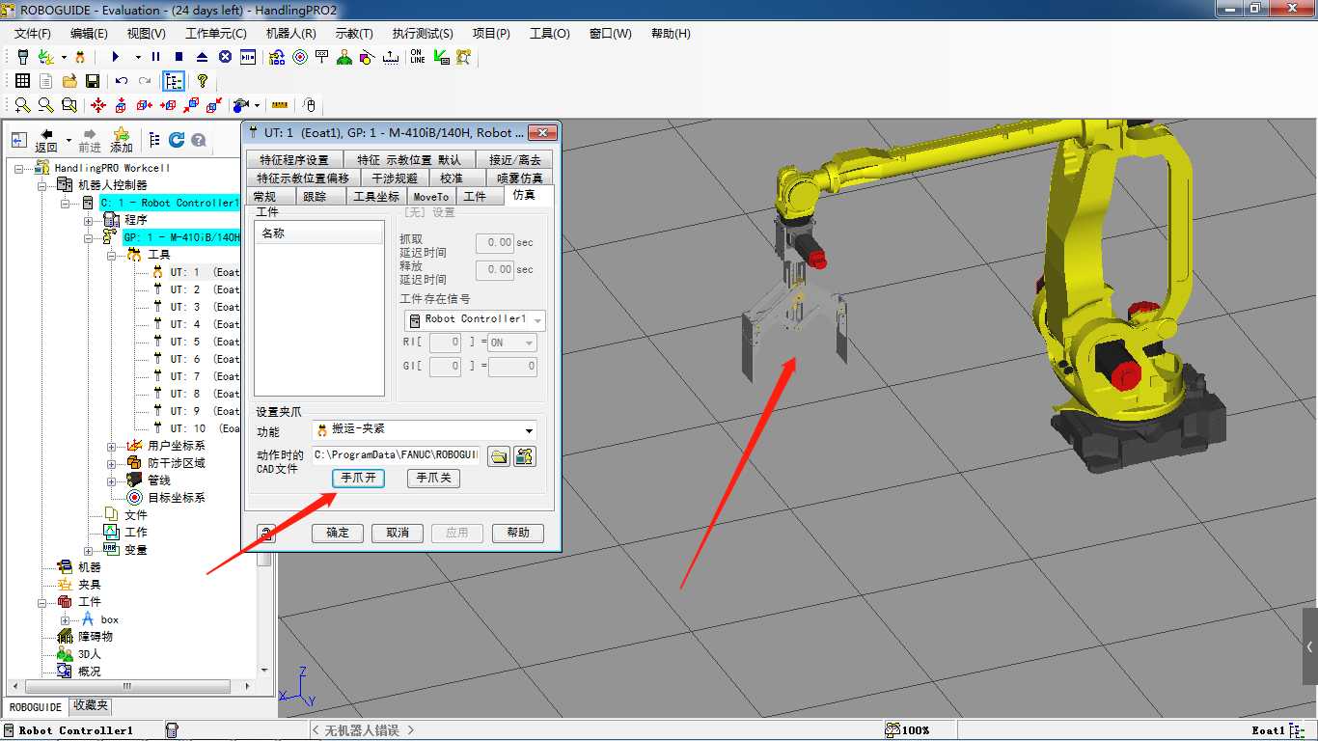Cancel dialog with 取消 button
This screenshot has height=741, width=1318.
(x=398, y=533)
